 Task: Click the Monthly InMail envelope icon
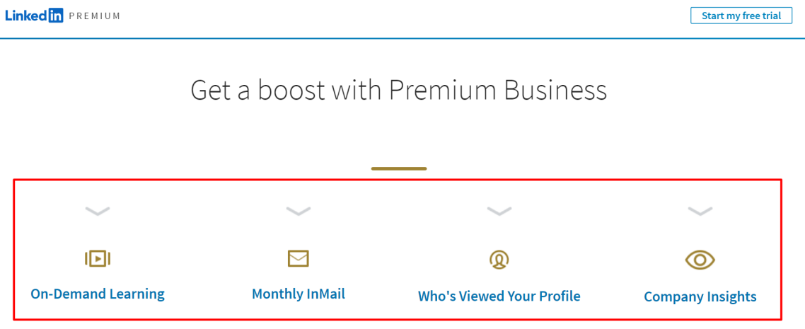(298, 258)
